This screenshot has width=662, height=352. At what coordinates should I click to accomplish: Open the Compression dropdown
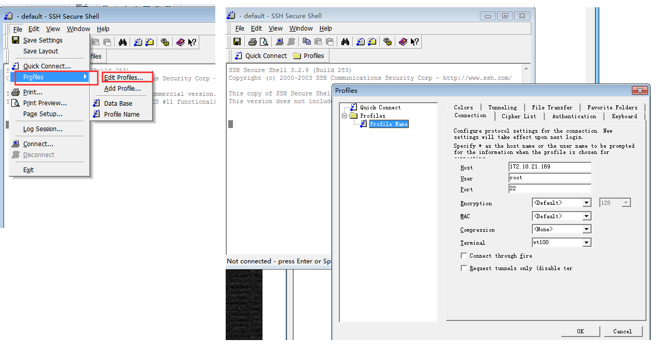(587, 229)
